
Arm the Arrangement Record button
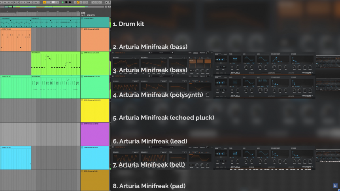coord(70,2)
